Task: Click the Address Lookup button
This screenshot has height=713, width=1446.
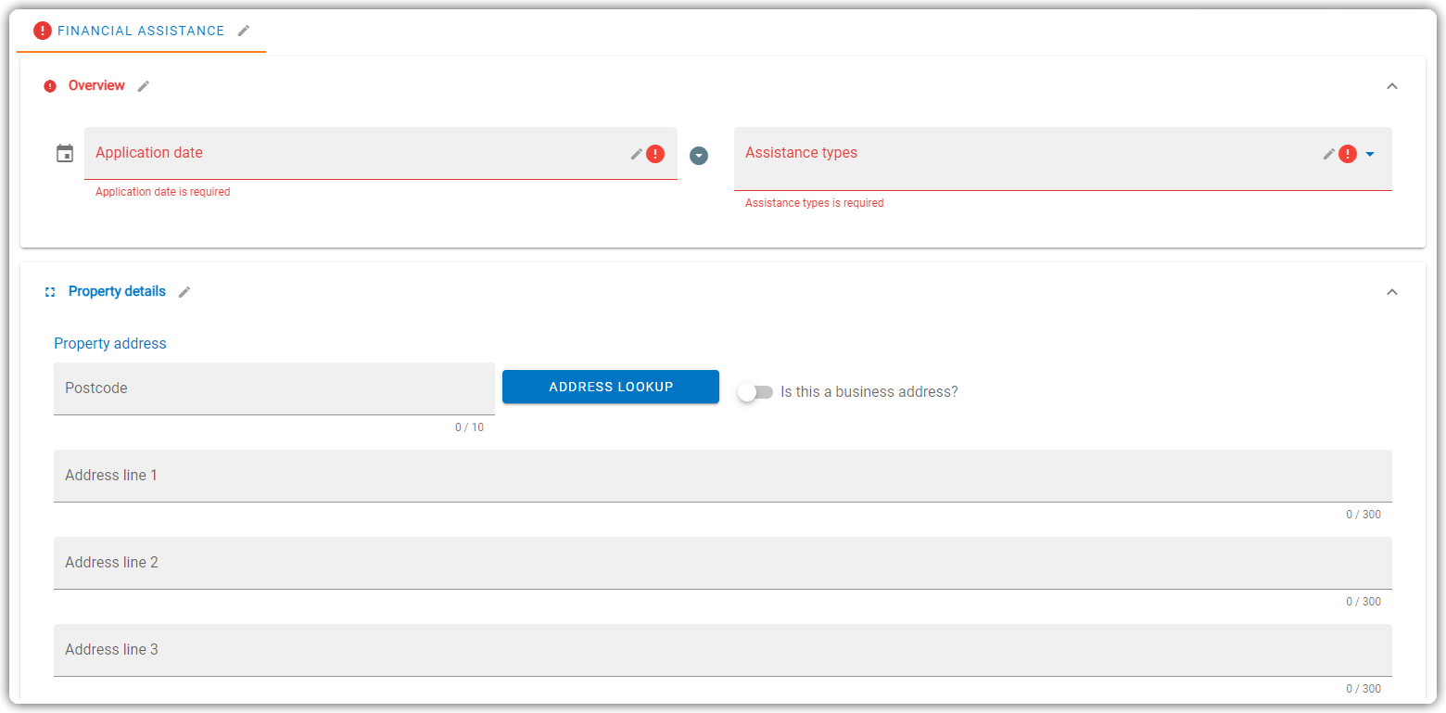Action: tap(611, 387)
